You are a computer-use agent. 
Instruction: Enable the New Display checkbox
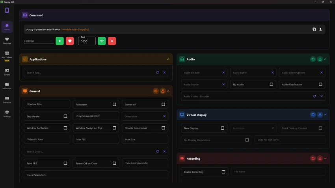[x=222, y=128]
